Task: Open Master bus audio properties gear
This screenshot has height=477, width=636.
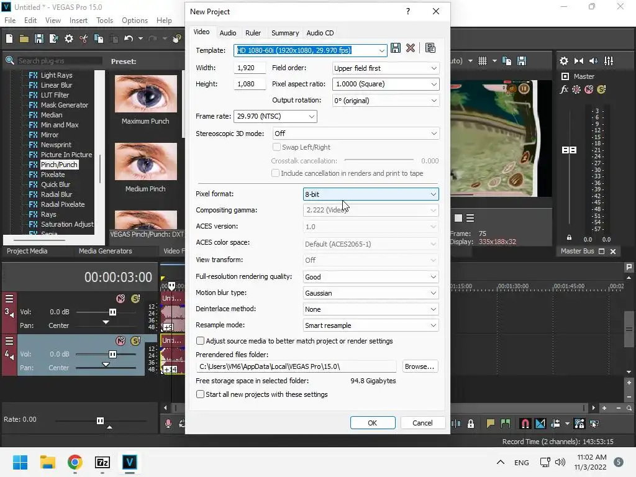Action: [564, 61]
